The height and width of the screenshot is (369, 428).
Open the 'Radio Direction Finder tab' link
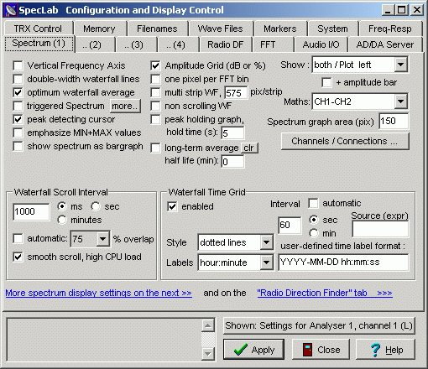[x=325, y=293]
